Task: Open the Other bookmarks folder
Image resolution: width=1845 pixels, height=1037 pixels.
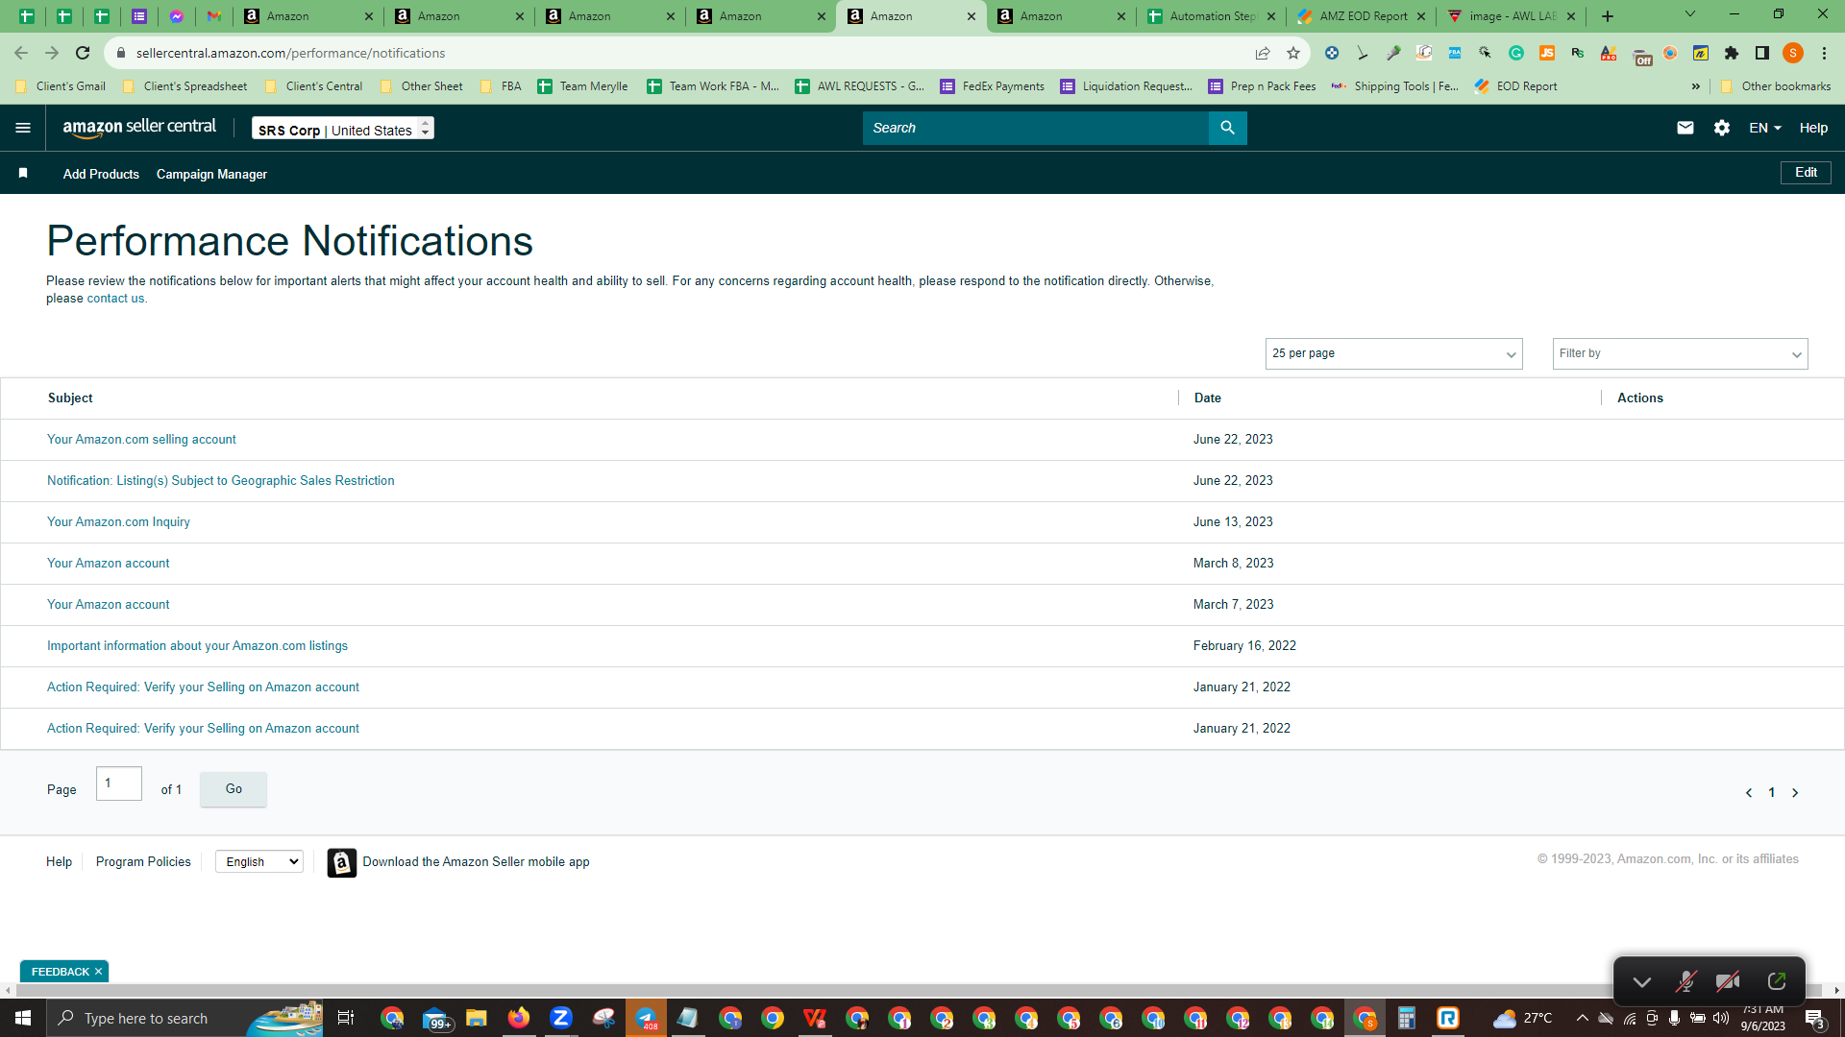Action: click(x=1776, y=86)
